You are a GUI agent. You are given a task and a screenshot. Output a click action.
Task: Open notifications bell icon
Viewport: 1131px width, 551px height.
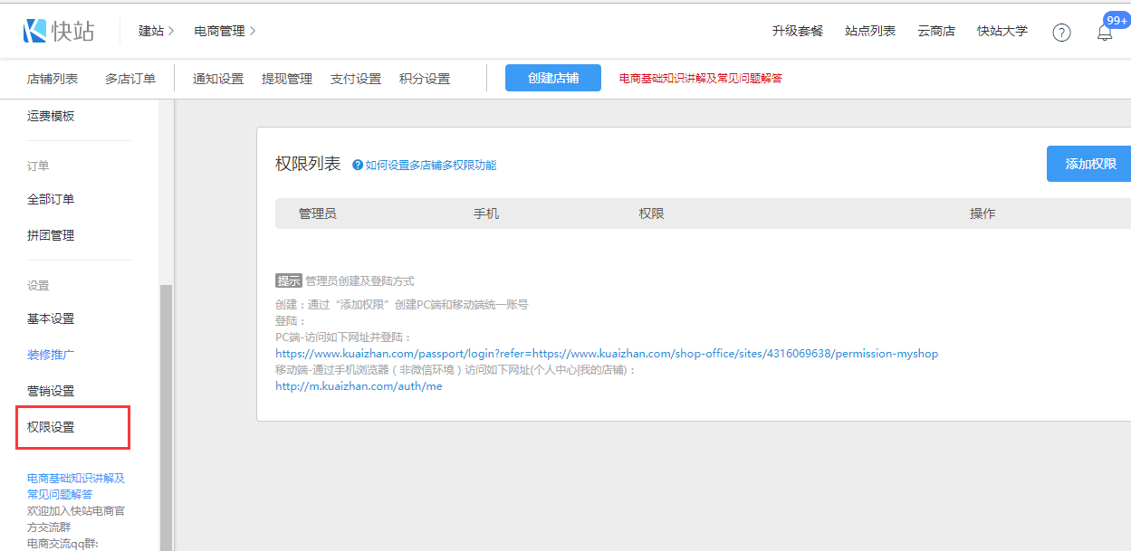click(1105, 33)
